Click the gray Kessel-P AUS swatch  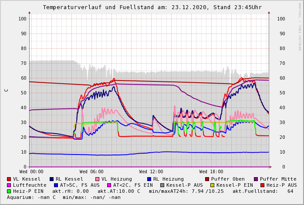coord(162,185)
